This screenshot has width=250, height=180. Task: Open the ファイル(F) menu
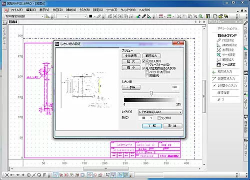[16, 10]
